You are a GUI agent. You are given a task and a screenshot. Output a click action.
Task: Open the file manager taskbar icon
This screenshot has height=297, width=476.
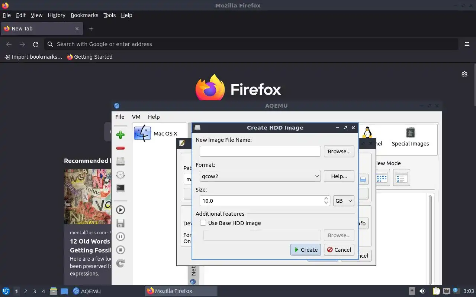[54, 291]
